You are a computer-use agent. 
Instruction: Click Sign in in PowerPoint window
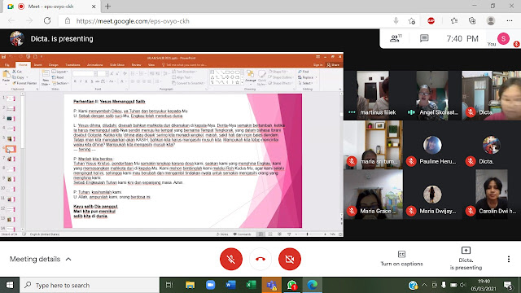pos(317,65)
